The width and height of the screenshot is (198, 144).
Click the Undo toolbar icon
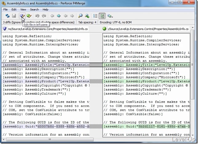[x=37, y=16]
